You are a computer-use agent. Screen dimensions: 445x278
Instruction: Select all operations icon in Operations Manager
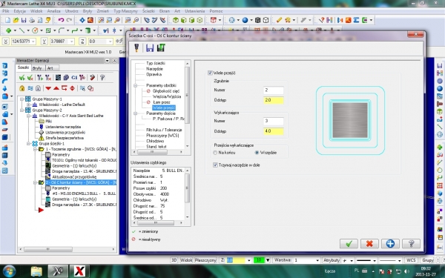(x=22, y=77)
